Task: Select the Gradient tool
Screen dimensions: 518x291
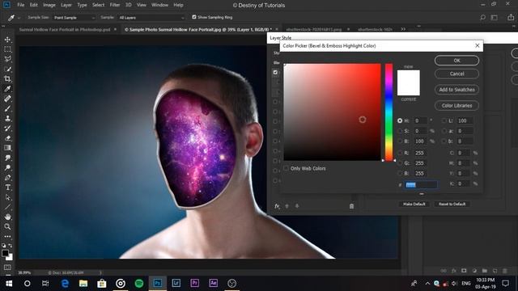Action: (7, 148)
